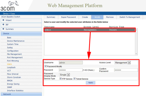Open the Remove tab

click(110, 17)
